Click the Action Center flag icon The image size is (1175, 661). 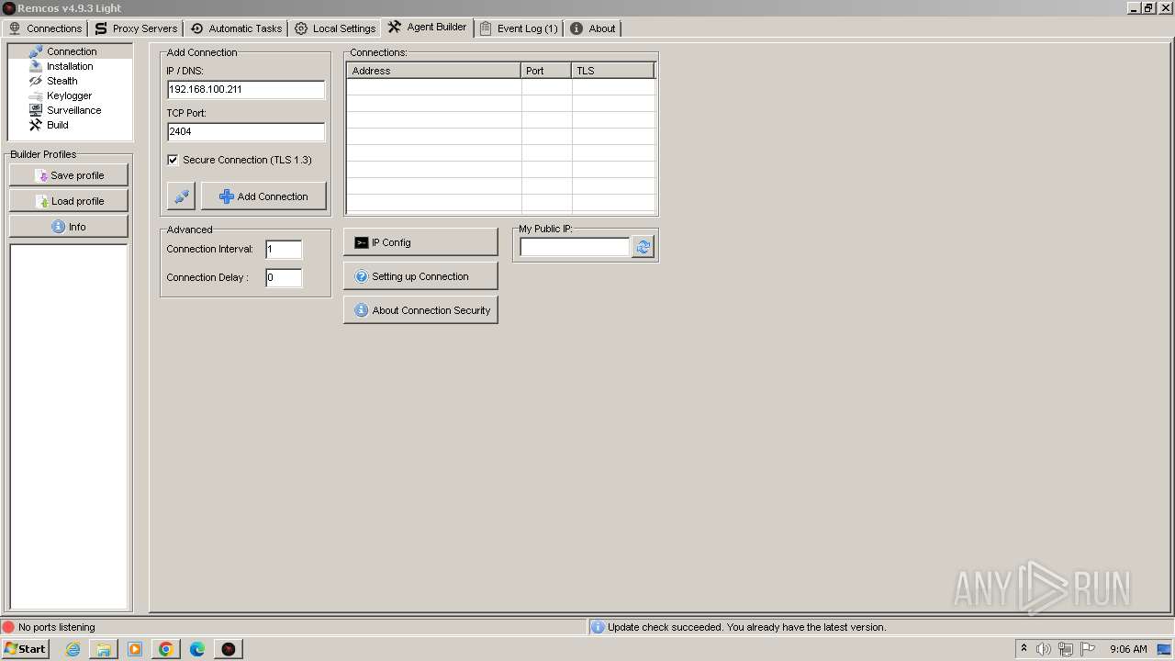[1088, 649]
